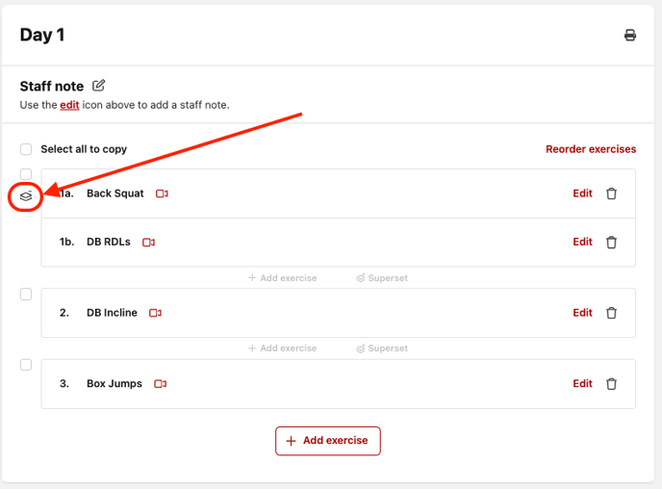
Task: Toggle the Box Jumps checkbox
Action: [26, 365]
